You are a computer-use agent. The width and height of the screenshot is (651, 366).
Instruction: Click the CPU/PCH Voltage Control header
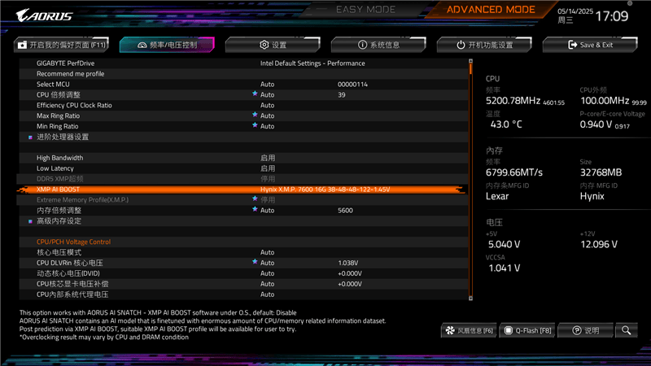73,242
